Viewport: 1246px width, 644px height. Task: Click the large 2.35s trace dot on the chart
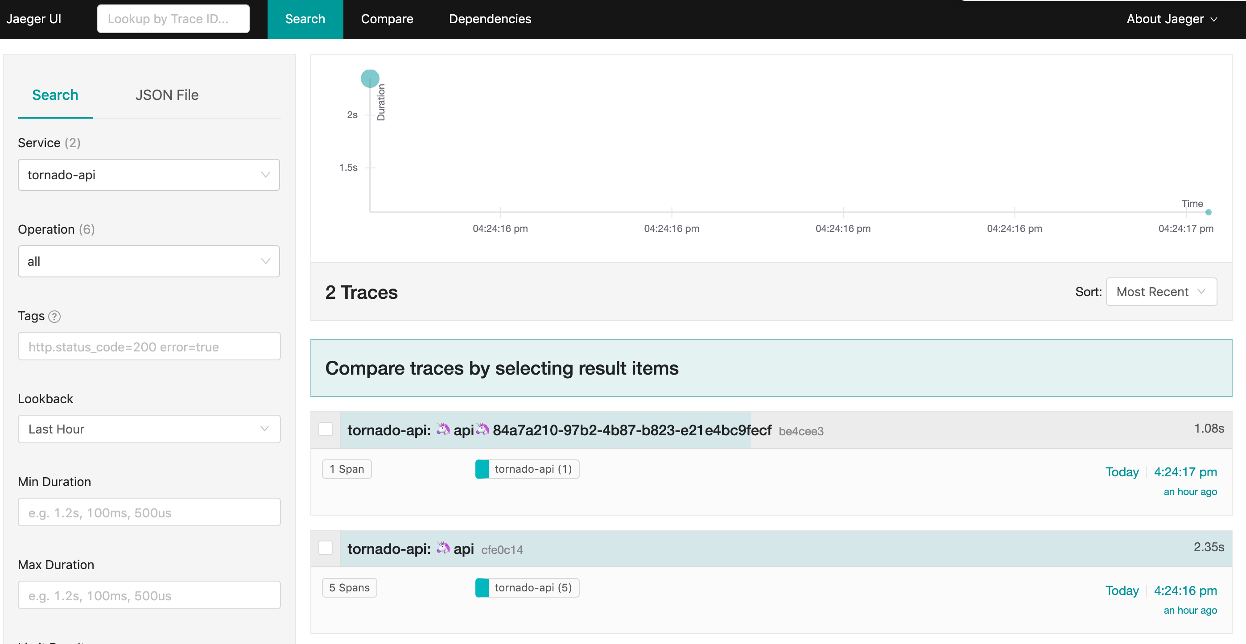click(x=370, y=78)
